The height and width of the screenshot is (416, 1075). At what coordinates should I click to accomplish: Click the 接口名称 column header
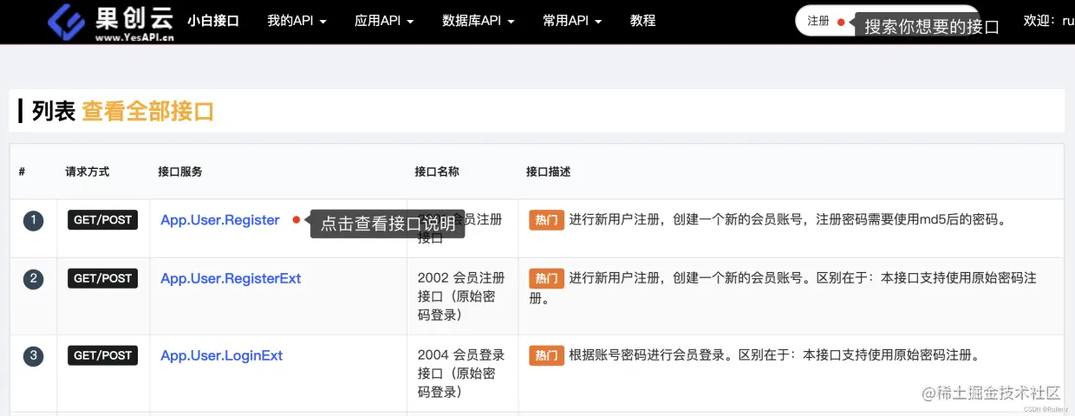point(437,172)
